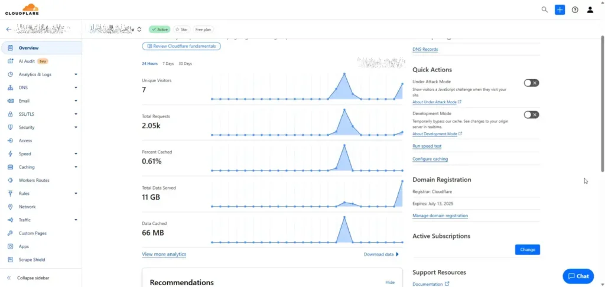Click the back arrow beside account name
605x287 pixels.
[x=8, y=30]
